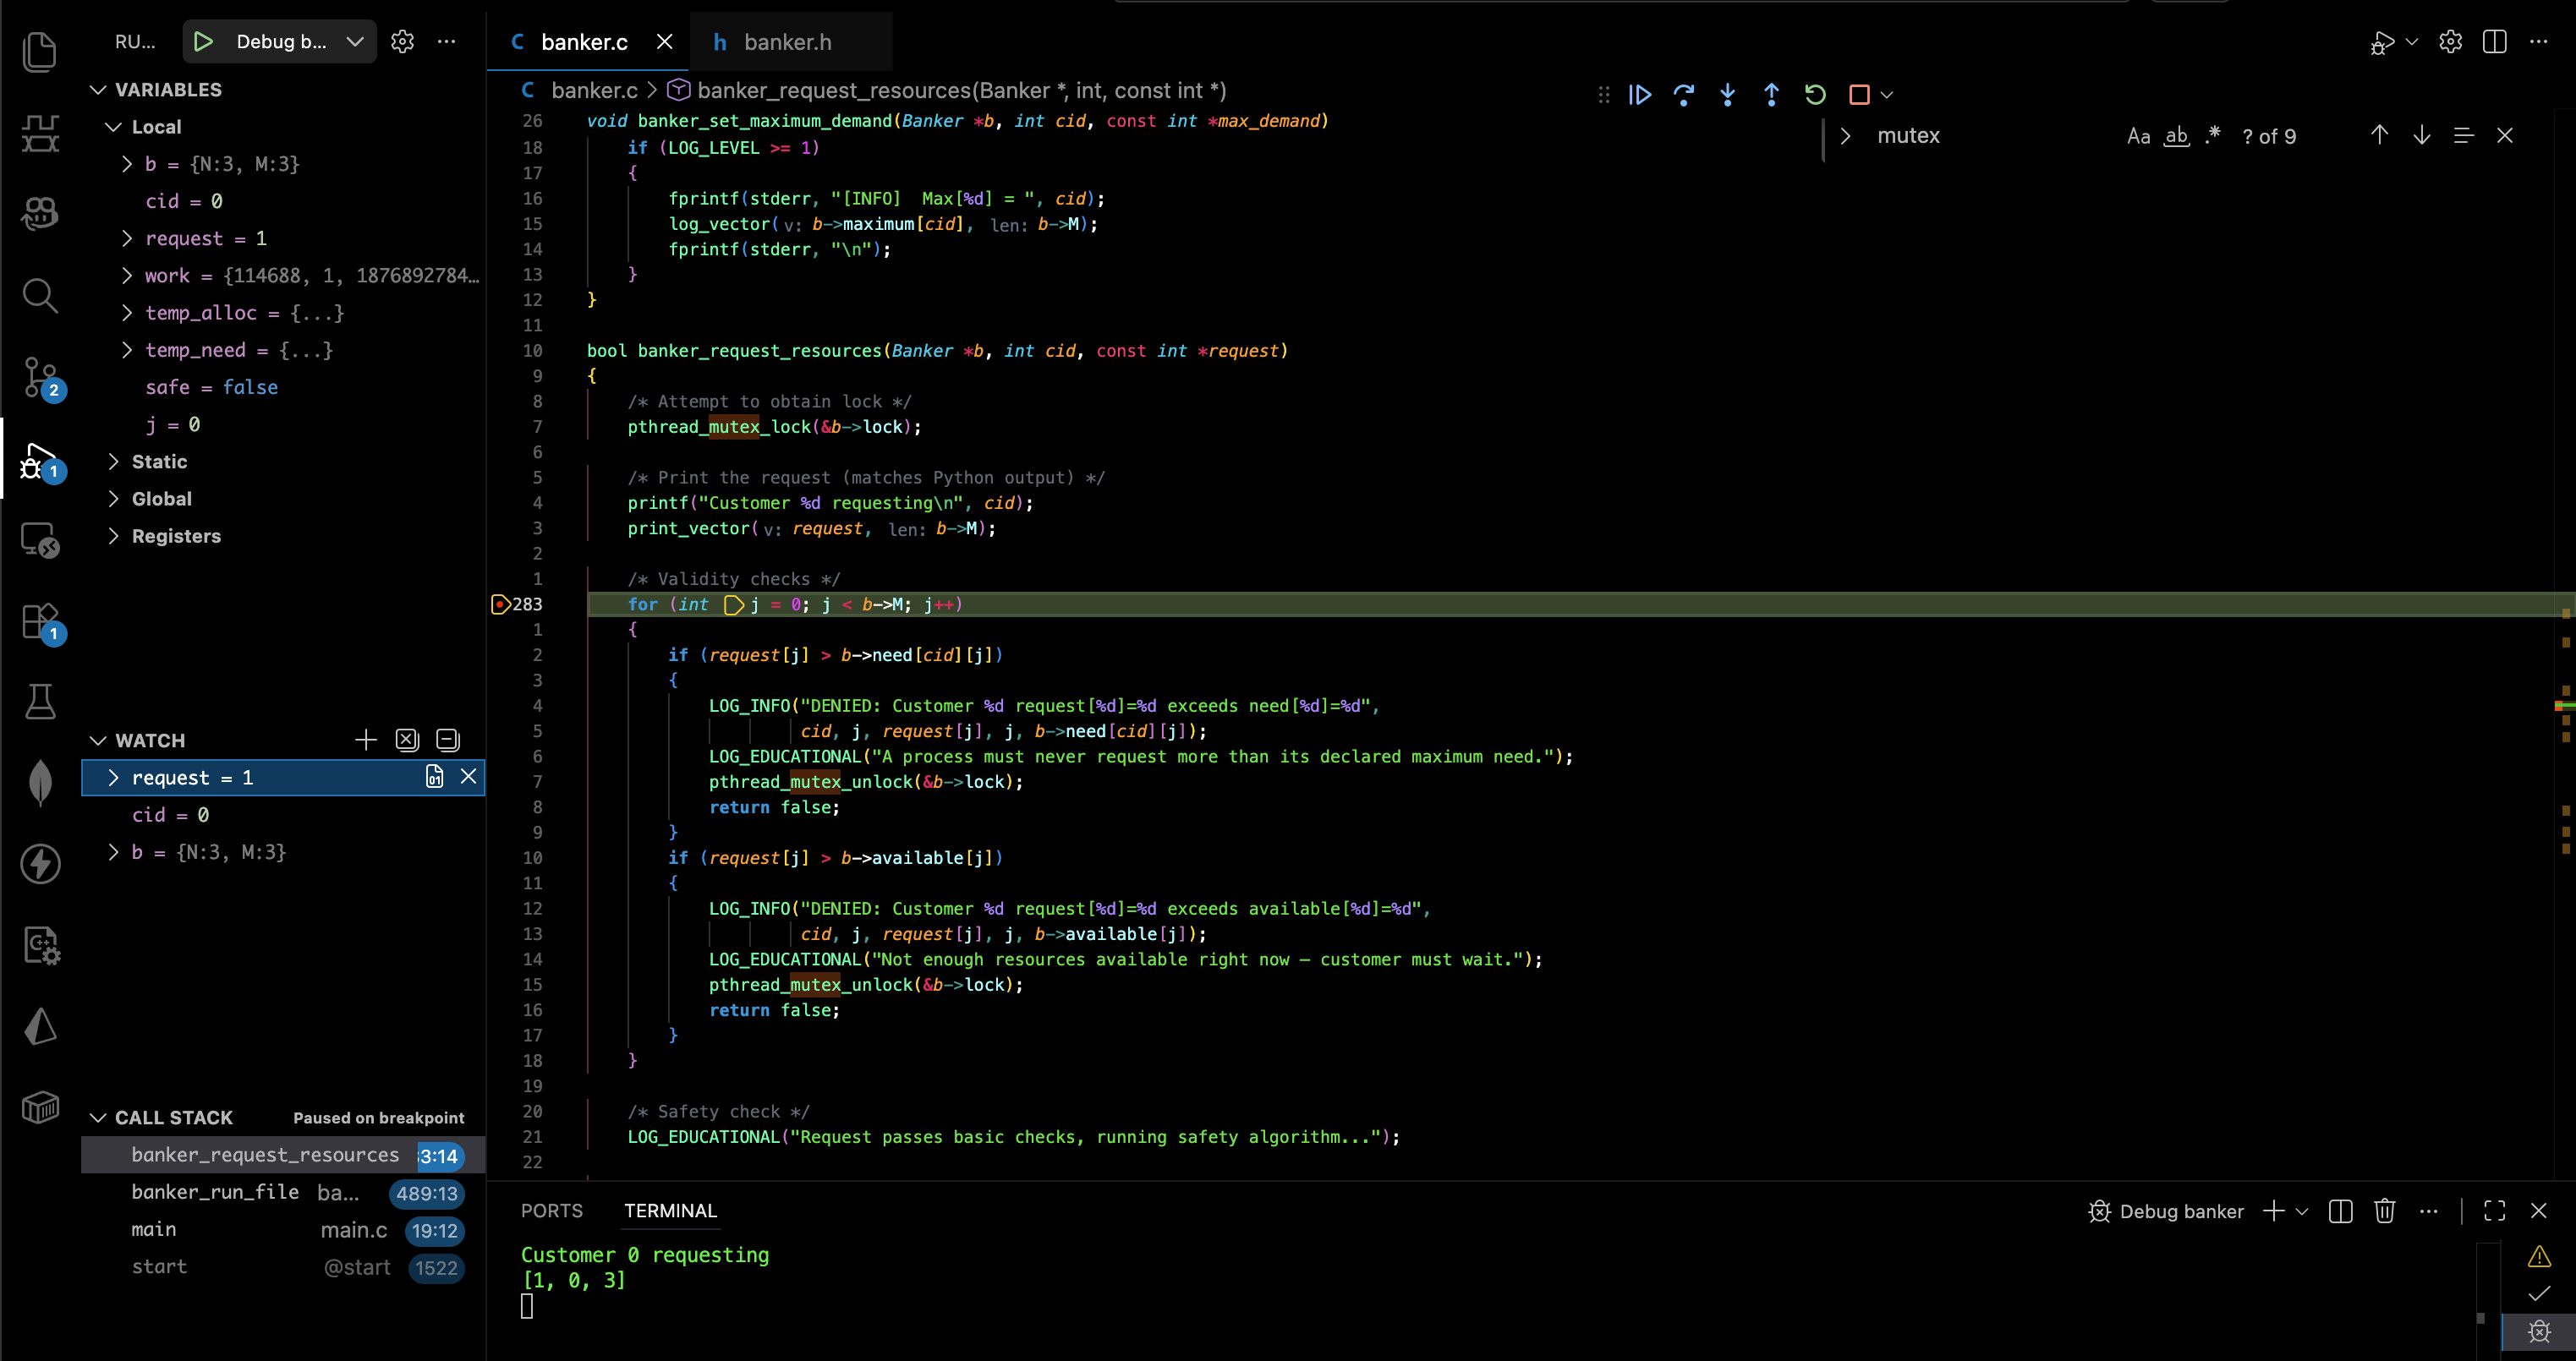Click the Step Into debug icon
The image size is (2576, 1361).
(1727, 95)
